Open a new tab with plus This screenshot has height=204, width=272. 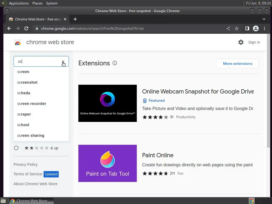[75, 19]
